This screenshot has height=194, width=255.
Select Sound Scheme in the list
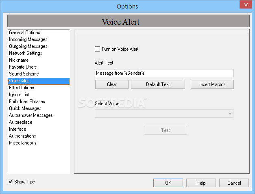pyautogui.click(x=39, y=74)
